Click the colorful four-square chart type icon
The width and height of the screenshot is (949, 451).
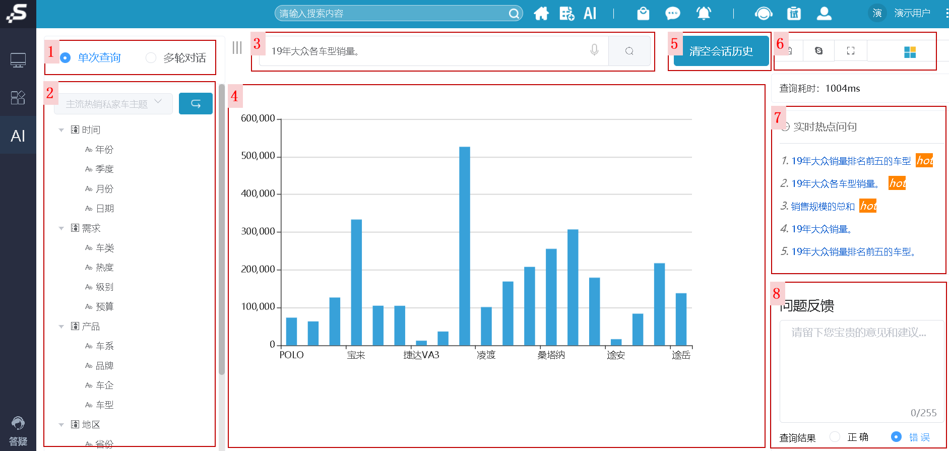click(x=910, y=52)
